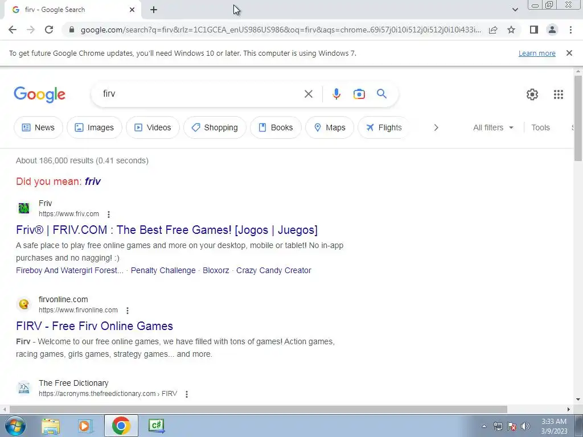
Task: Launch Windows Media Player from taskbar
Action: pyautogui.click(x=85, y=426)
